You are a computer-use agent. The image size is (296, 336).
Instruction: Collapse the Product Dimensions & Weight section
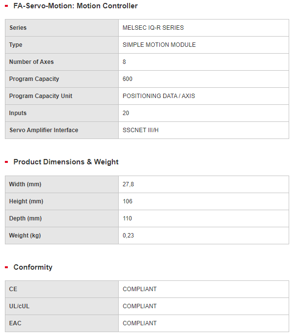[x=66, y=162]
